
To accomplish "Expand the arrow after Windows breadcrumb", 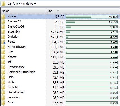I will (35, 4).
